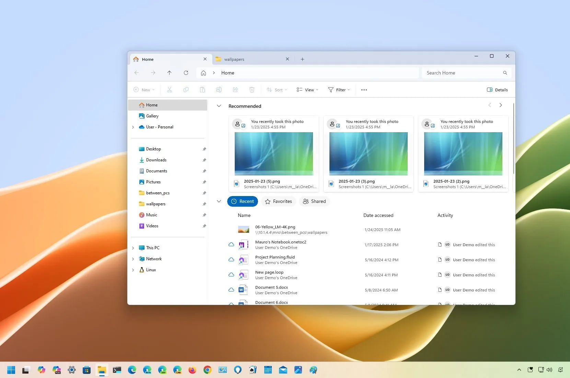
Task: Open the View dropdown
Action: [x=307, y=90]
